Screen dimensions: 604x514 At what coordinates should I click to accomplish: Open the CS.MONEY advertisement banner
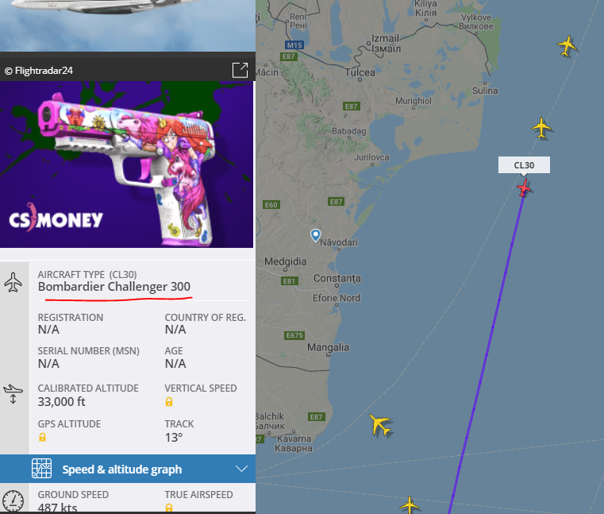click(x=127, y=164)
